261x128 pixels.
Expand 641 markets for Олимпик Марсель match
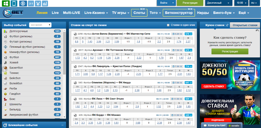click(188, 82)
